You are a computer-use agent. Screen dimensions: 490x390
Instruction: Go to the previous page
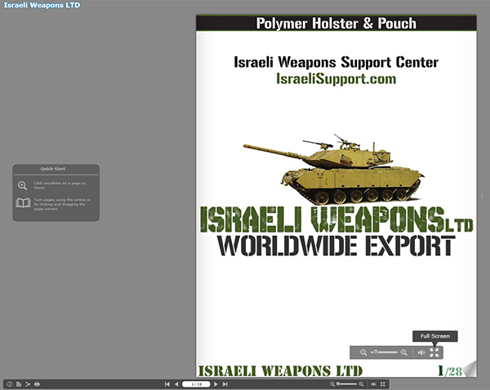[x=176, y=384]
